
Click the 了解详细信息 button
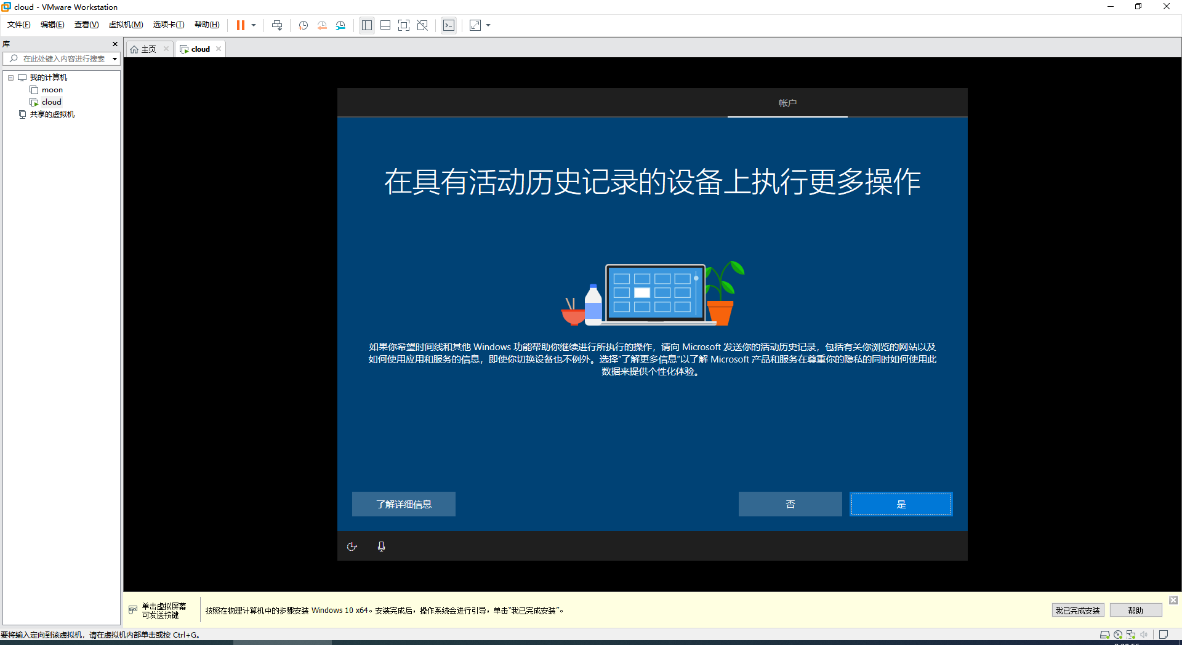click(404, 504)
